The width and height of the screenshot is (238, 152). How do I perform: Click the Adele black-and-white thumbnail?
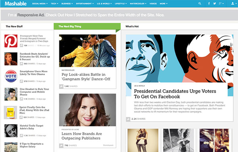[11, 131]
